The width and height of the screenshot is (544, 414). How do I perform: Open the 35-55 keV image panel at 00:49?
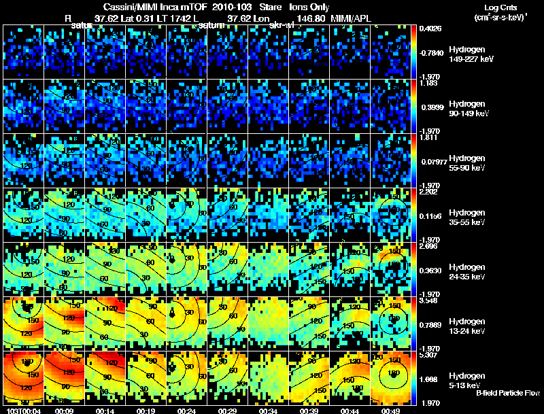390,215
